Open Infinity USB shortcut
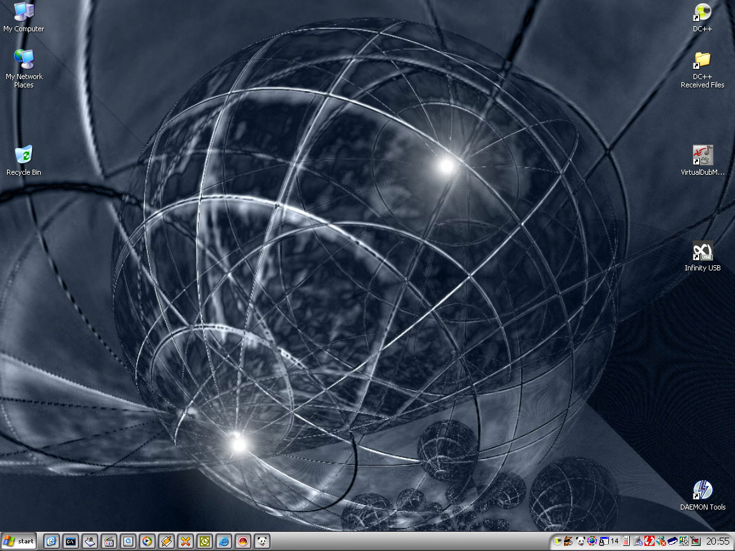735x551 pixels. pyautogui.click(x=702, y=256)
